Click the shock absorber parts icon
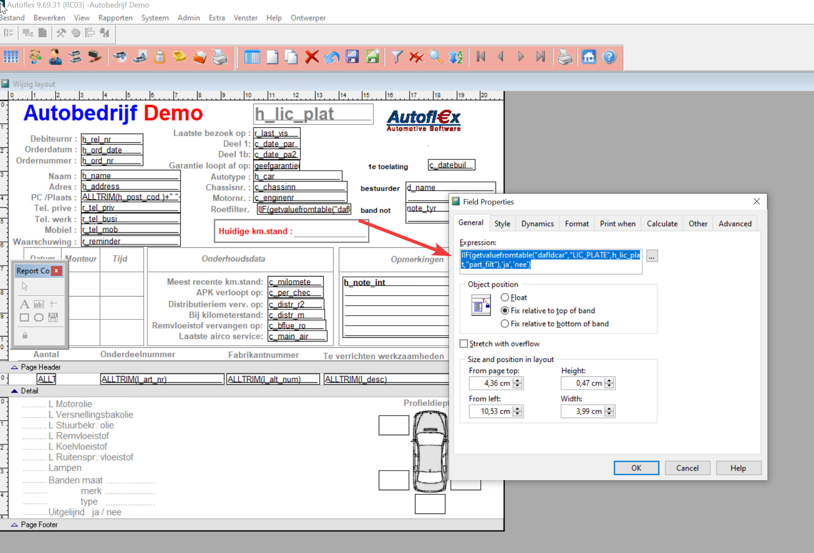 point(95,57)
